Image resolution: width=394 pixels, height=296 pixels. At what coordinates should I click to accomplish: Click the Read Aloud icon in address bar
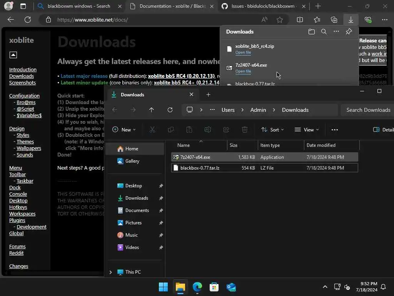pos(264,20)
